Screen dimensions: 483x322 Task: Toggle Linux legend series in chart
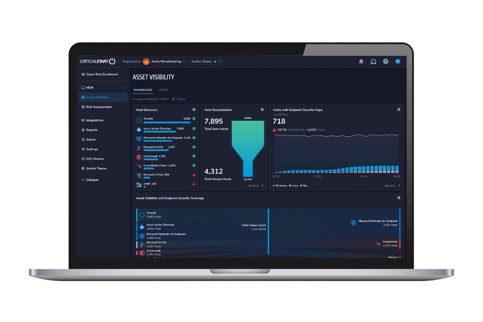point(294,186)
